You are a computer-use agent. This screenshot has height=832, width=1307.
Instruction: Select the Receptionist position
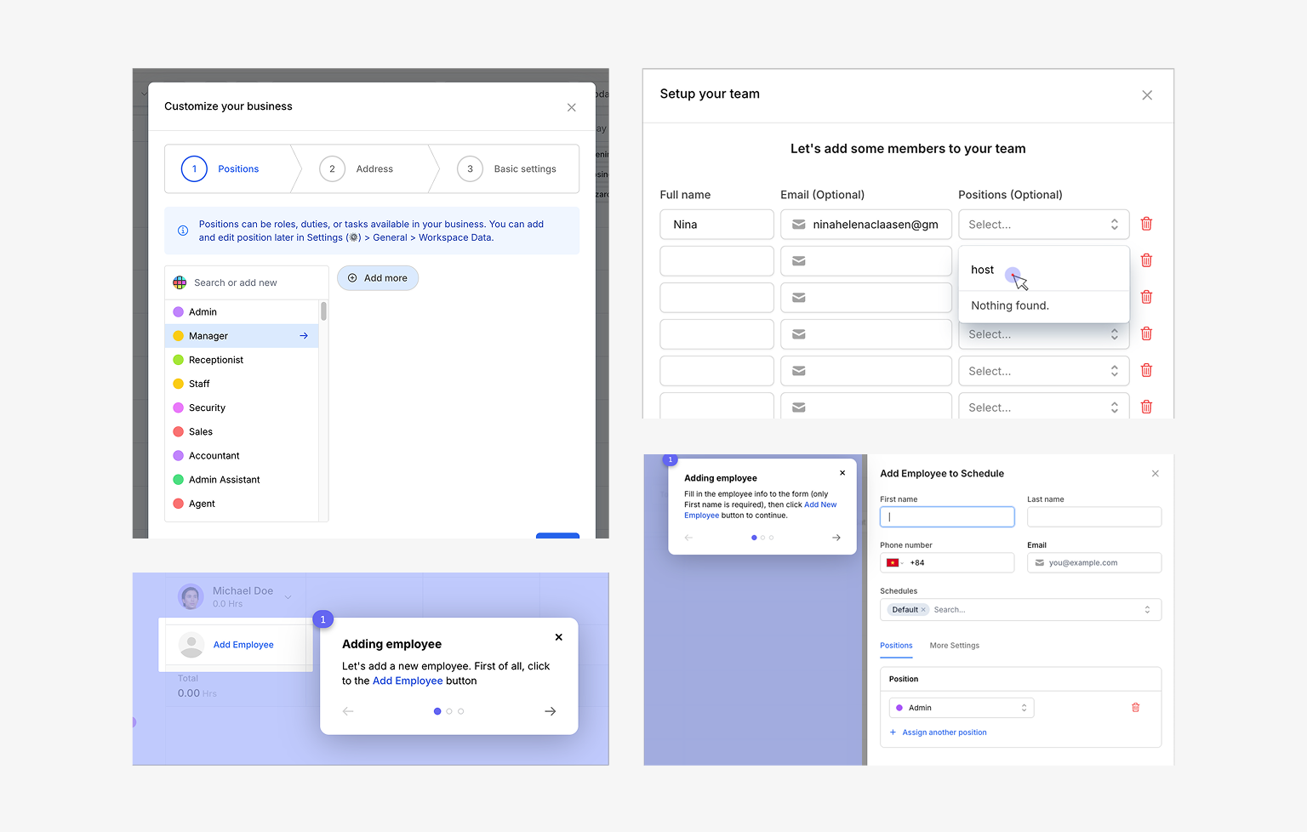(242, 360)
